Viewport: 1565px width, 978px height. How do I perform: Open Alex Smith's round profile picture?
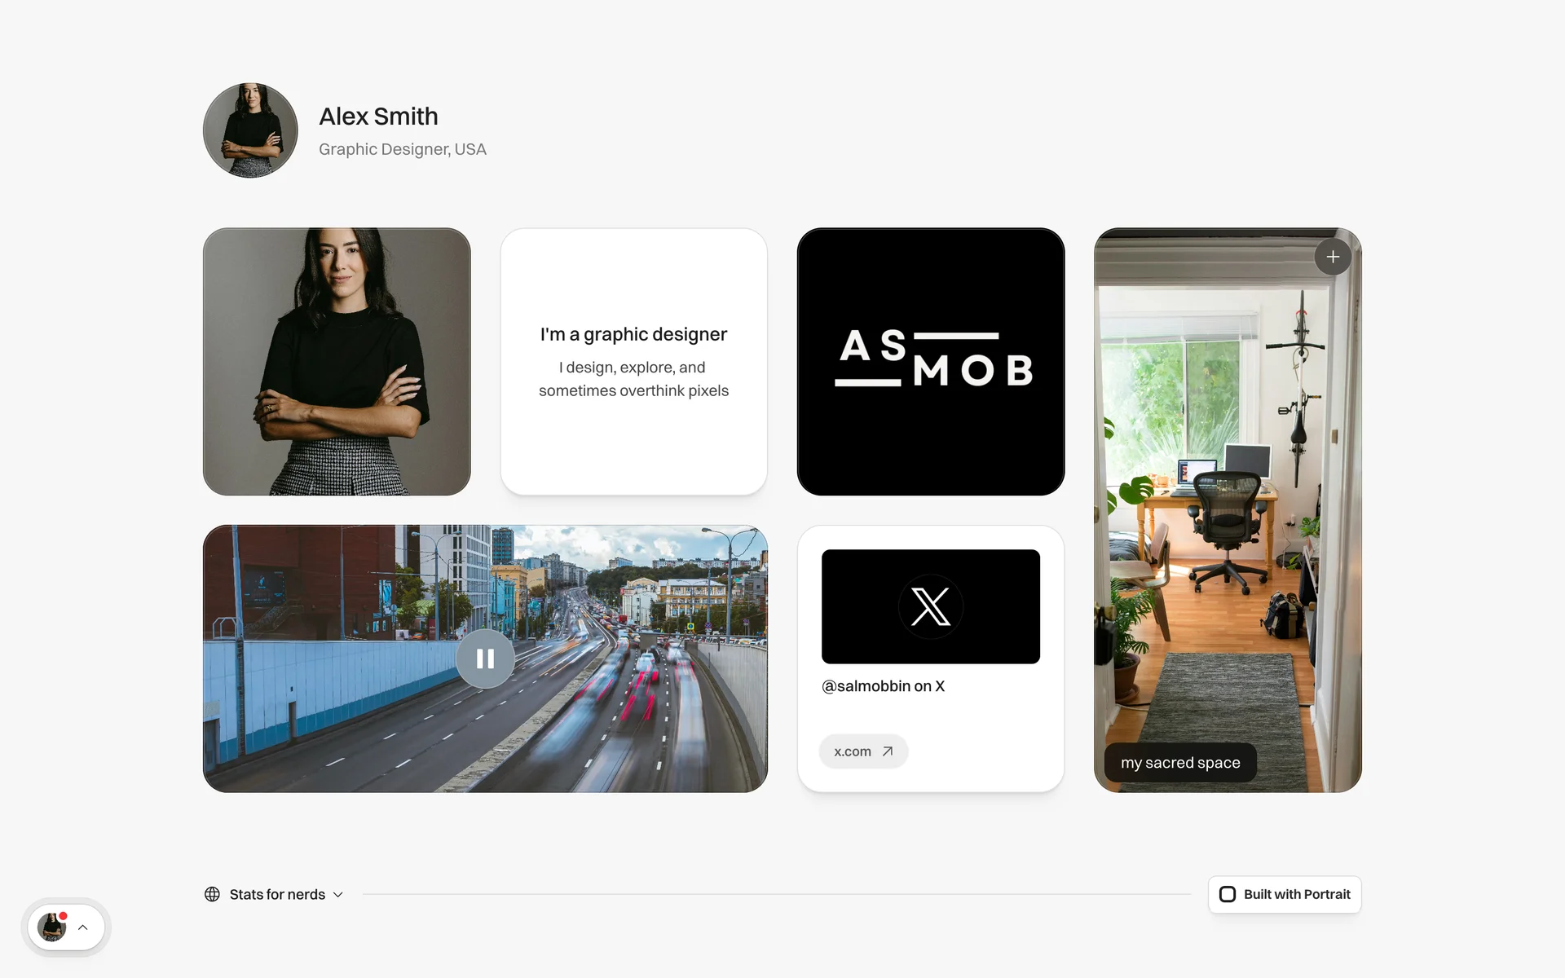click(x=250, y=130)
